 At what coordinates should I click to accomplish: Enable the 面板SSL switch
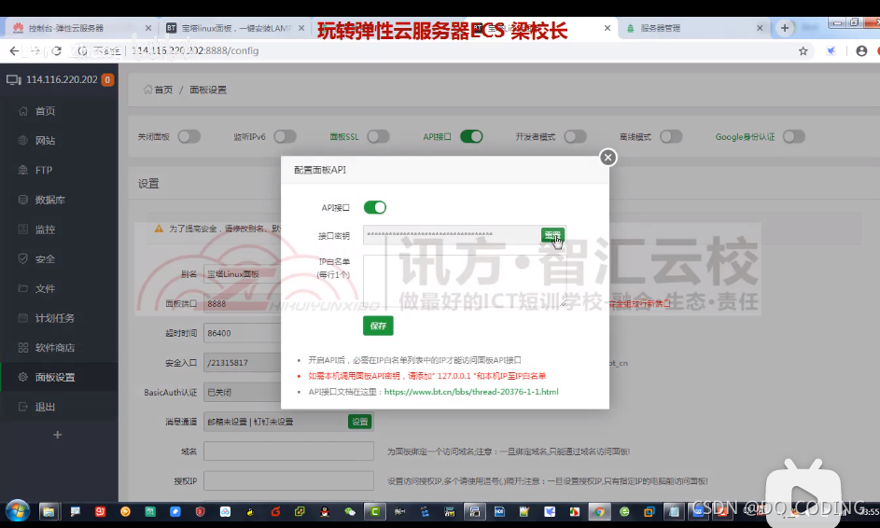coord(378,137)
